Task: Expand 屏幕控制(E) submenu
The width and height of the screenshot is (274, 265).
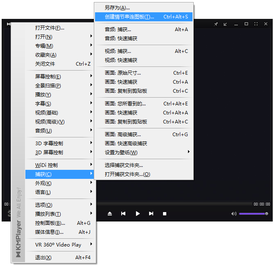Action: coord(59,77)
